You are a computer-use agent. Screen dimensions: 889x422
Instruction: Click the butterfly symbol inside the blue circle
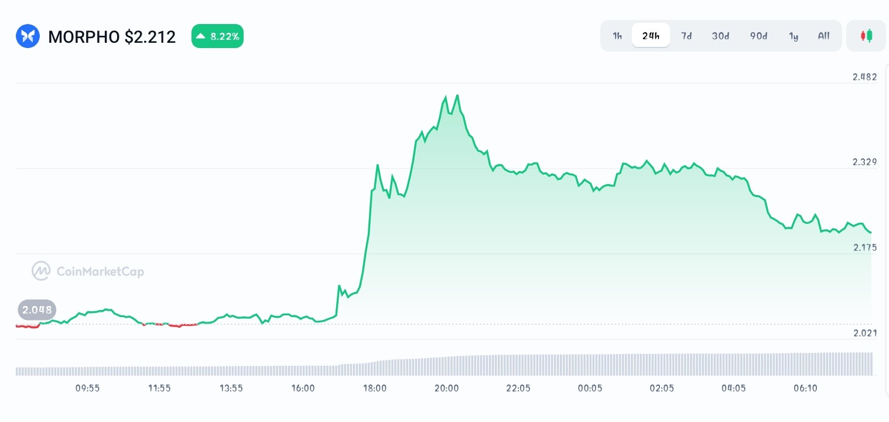28,36
